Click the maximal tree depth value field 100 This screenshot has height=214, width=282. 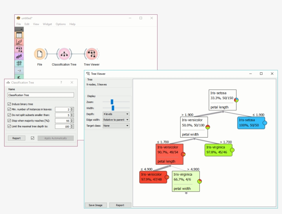click(x=63, y=127)
